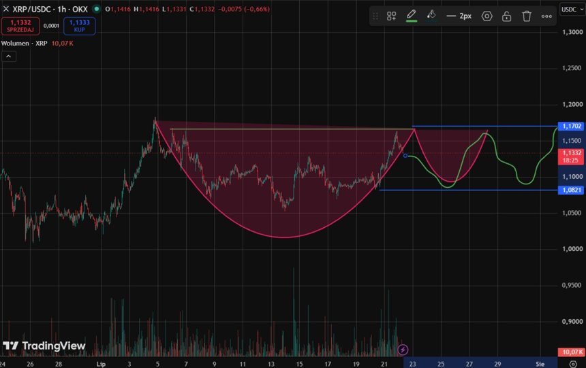586x368 pixels.
Task: Click the Sie month label on time axis
Action: pyautogui.click(x=540, y=364)
